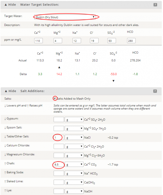Focus the Epsom Salt amount field

click(58, 128)
